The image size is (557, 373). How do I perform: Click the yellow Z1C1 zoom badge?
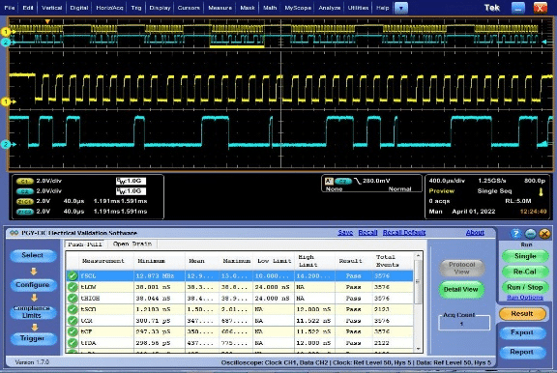tap(25, 201)
